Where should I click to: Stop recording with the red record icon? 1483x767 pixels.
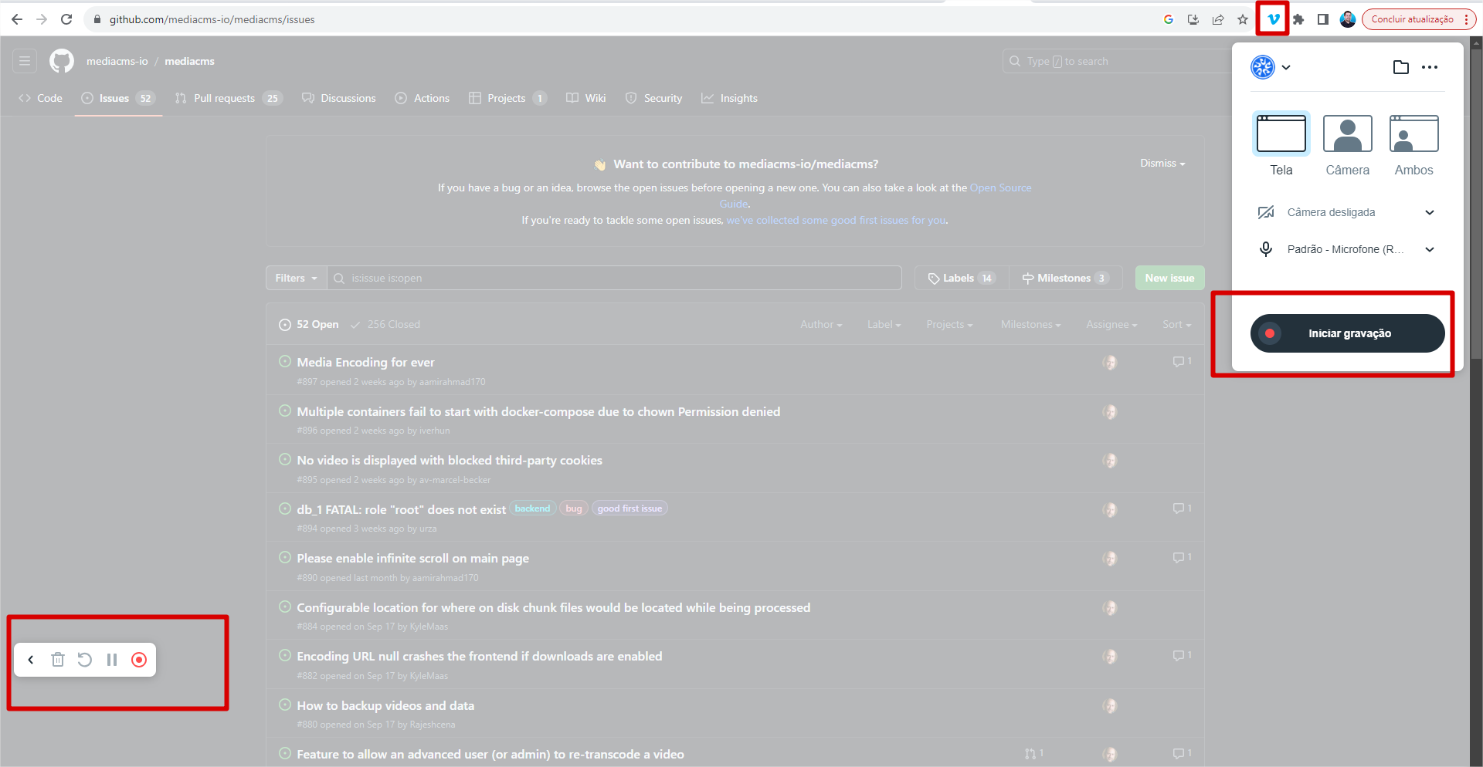pyautogui.click(x=139, y=660)
